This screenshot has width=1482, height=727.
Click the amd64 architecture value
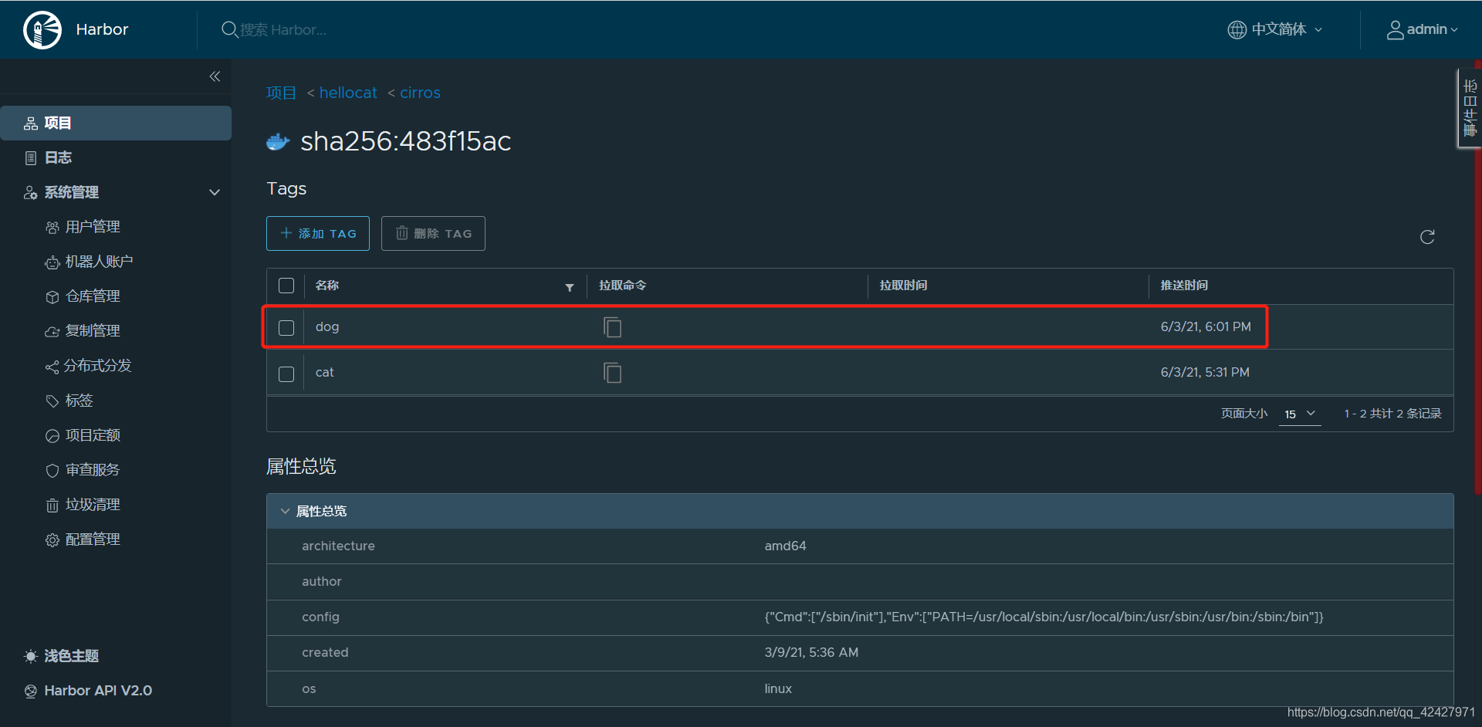785,546
